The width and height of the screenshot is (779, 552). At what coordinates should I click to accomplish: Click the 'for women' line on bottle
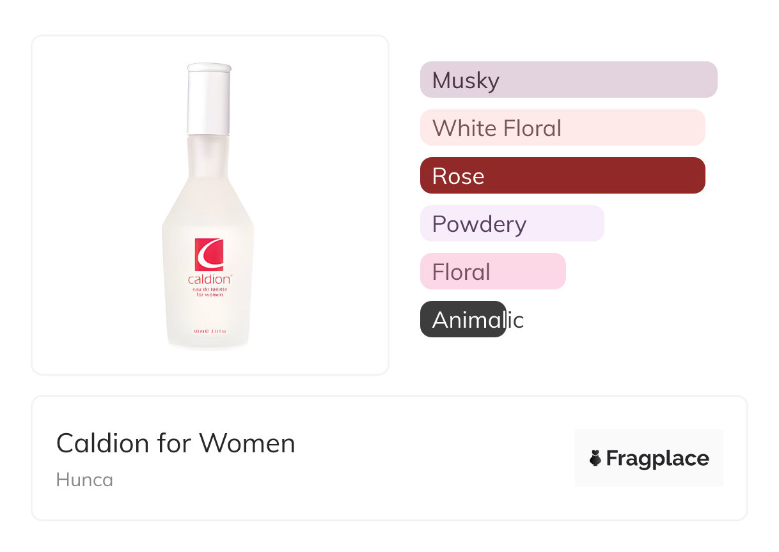click(209, 295)
